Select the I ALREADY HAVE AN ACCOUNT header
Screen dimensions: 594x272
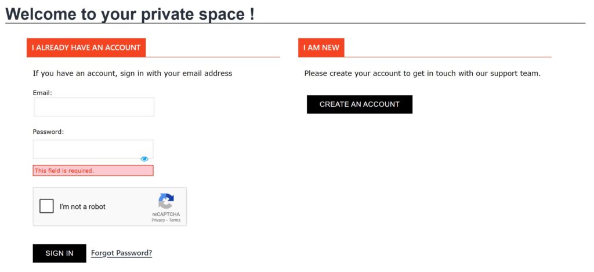86,48
